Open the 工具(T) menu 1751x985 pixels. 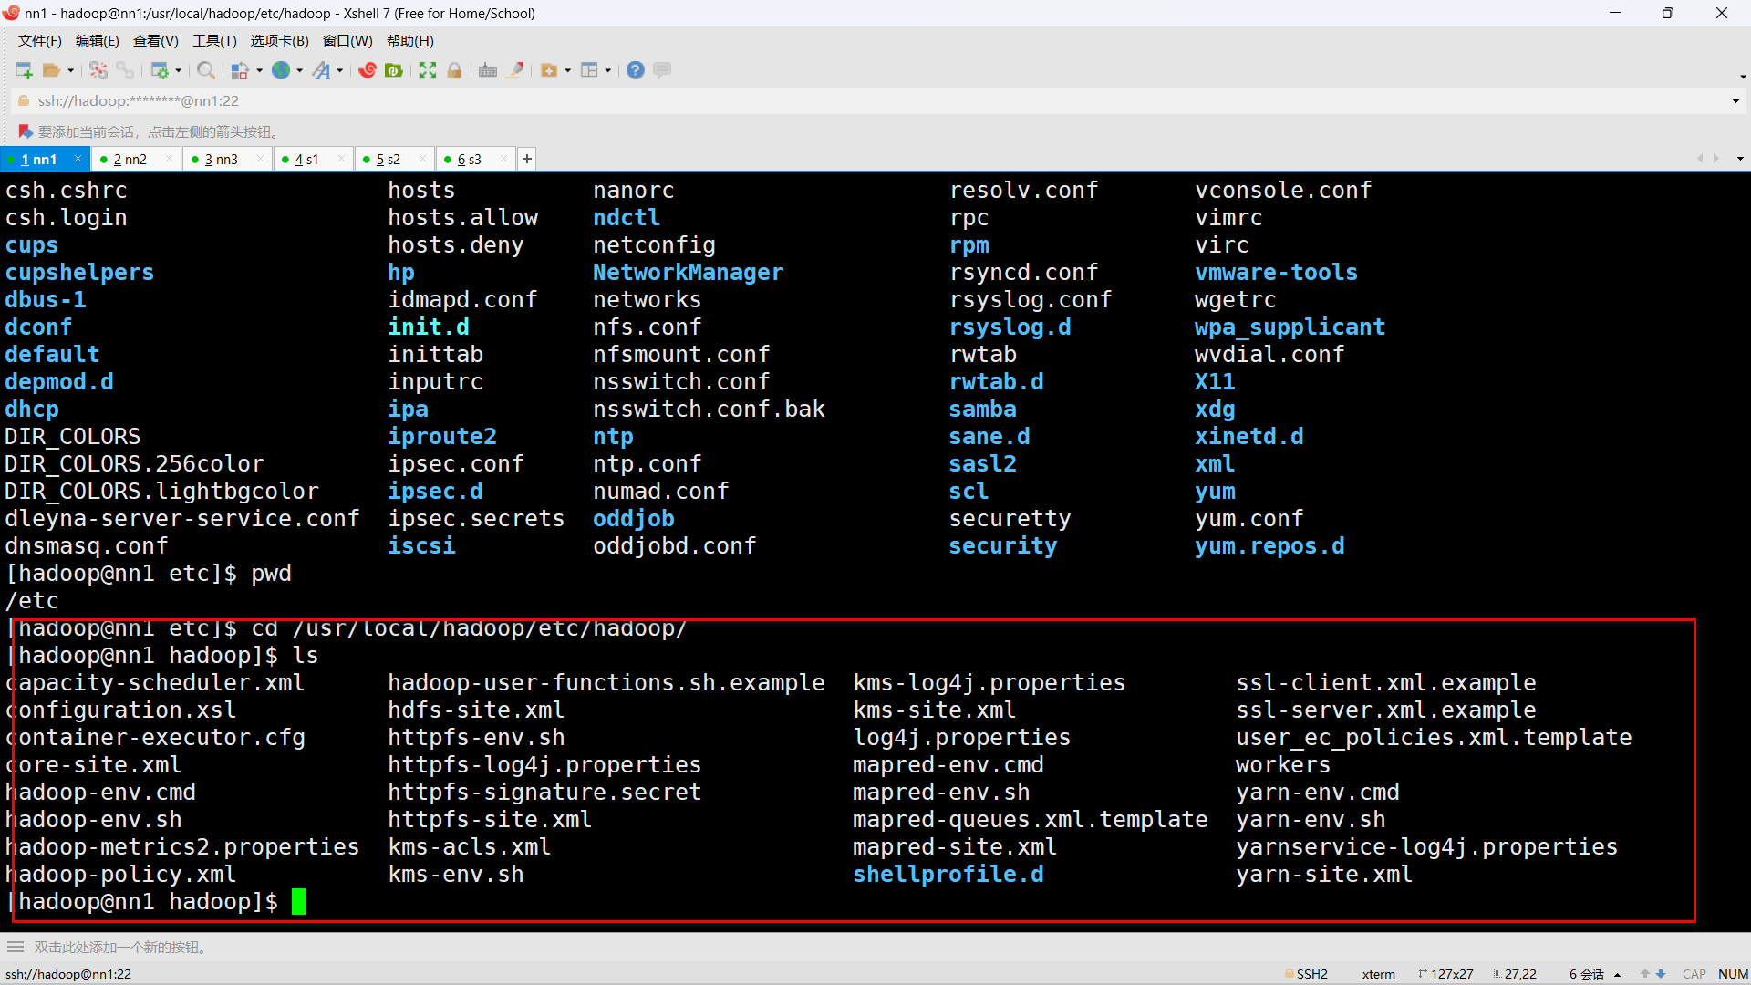(214, 41)
